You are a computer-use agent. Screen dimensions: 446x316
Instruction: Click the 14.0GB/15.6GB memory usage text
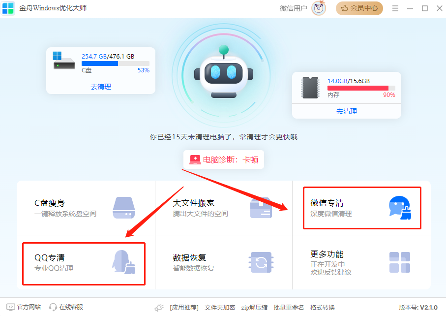[349, 81]
